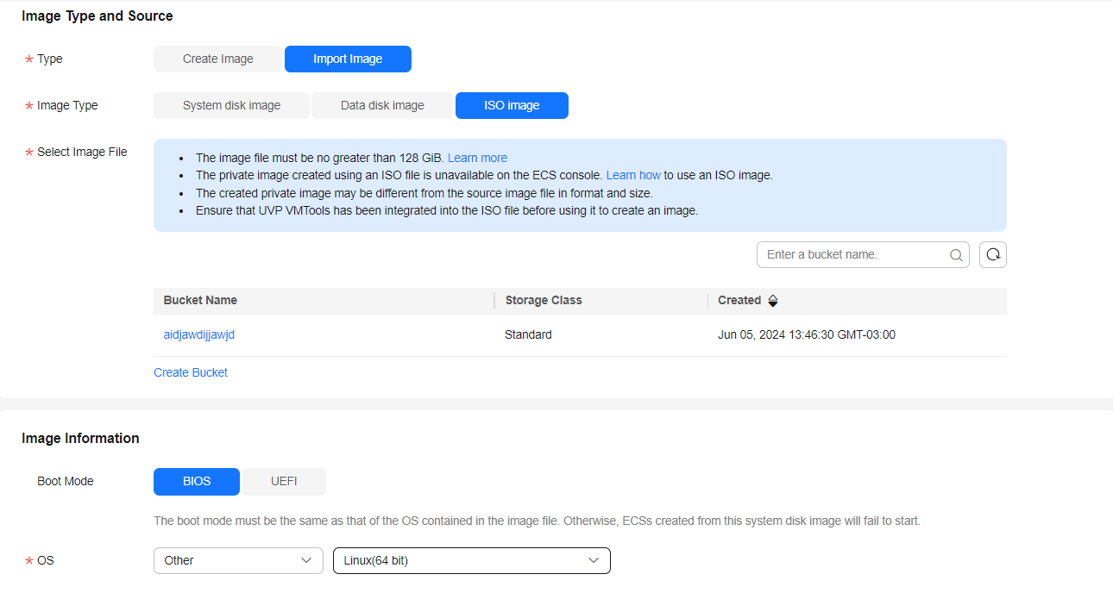This screenshot has height=593, width=1113.
Task: Click the search magnifier icon in bucket field
Action: point(955,255)
